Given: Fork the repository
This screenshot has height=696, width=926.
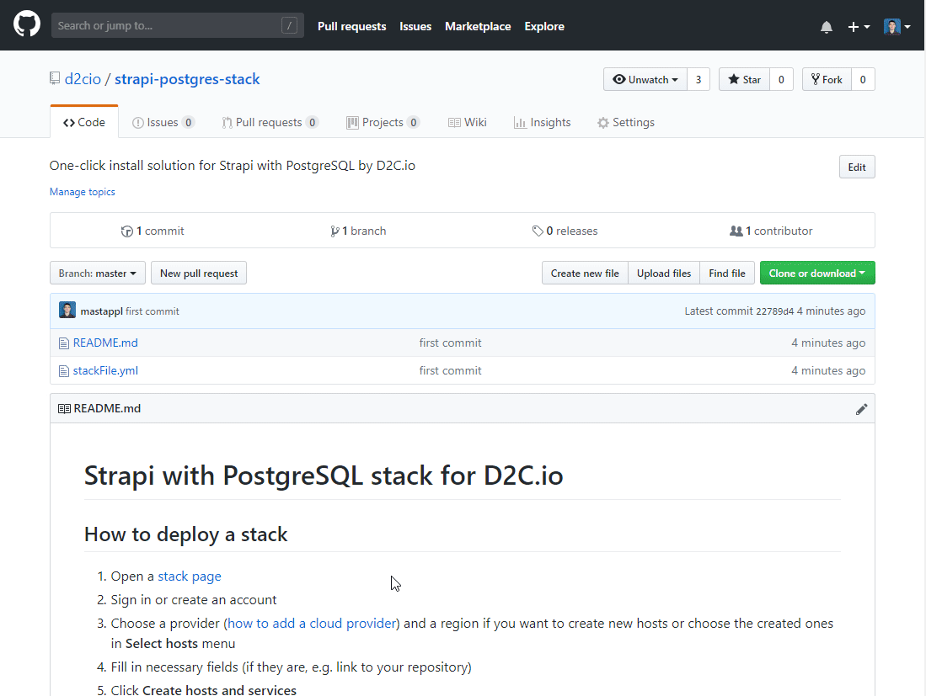Looking at the screenshot, I should pos(827,80).
